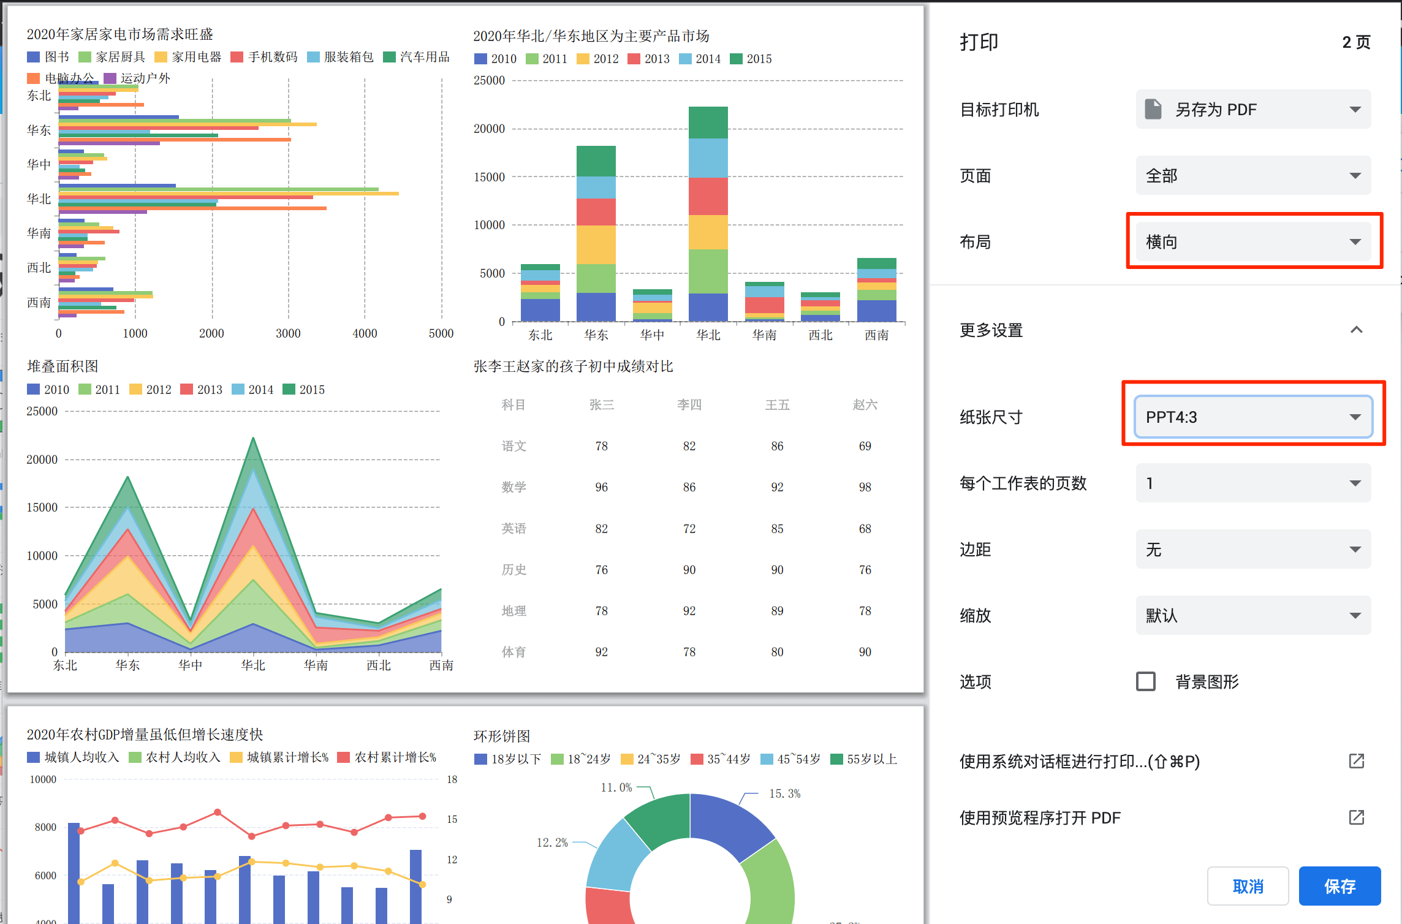Image resolution: width=1402 pixels, height=924 pixels.
Task: Click external-link icon beside 使用预览程序打开 PDF
Action: click(x=1357, y=817)
